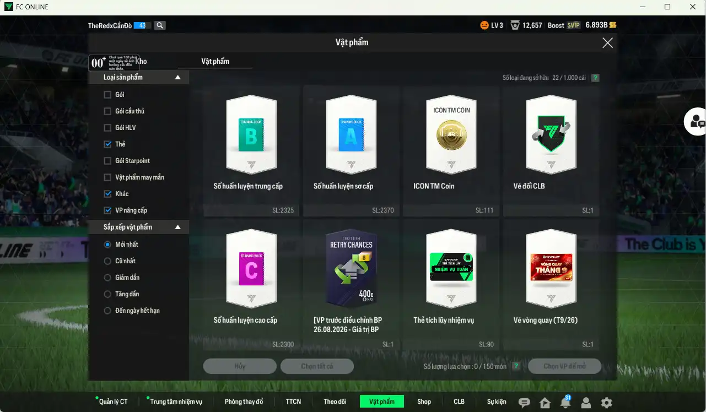
Task: Open the Phòng thay đồ menu item
Action: (x=244, y=402)
